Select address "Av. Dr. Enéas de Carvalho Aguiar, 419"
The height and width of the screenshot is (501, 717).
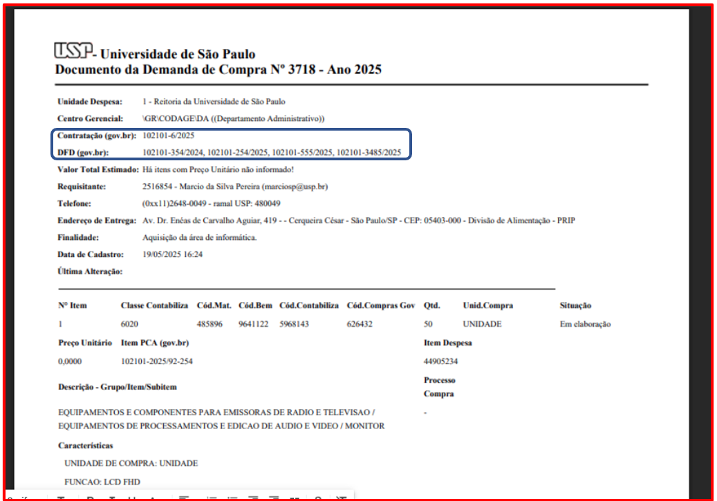click(209, 220)
